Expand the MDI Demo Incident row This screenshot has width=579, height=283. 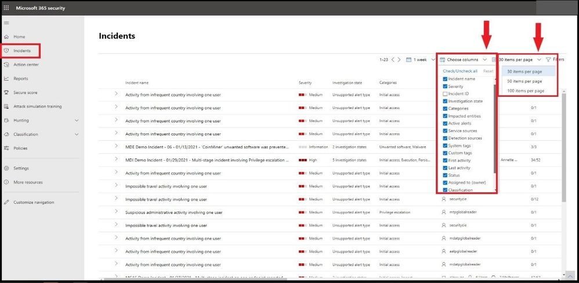[x=116, y=159]
